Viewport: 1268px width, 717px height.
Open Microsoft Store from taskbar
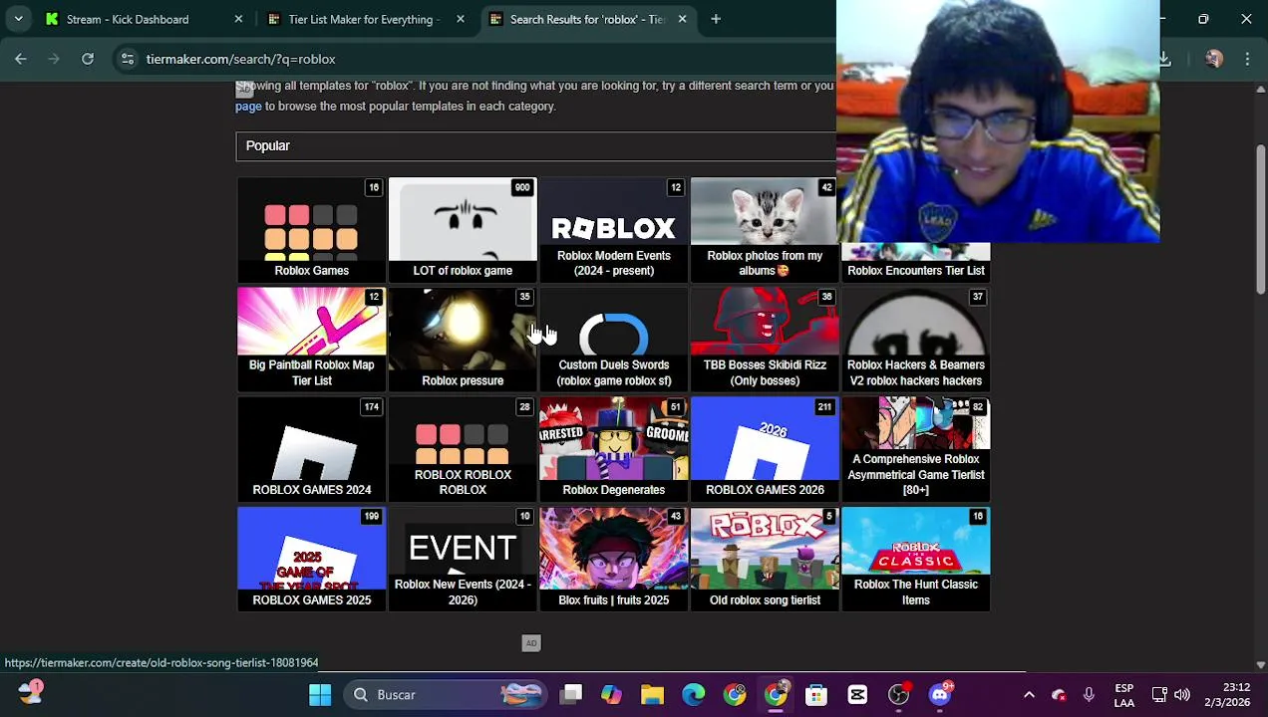(x=816, y=694)
